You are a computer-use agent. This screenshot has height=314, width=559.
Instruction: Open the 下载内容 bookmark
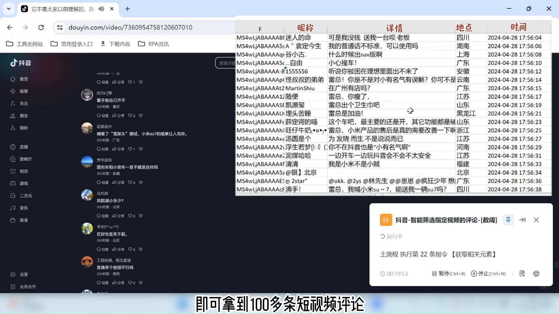[x=115, y=44]
